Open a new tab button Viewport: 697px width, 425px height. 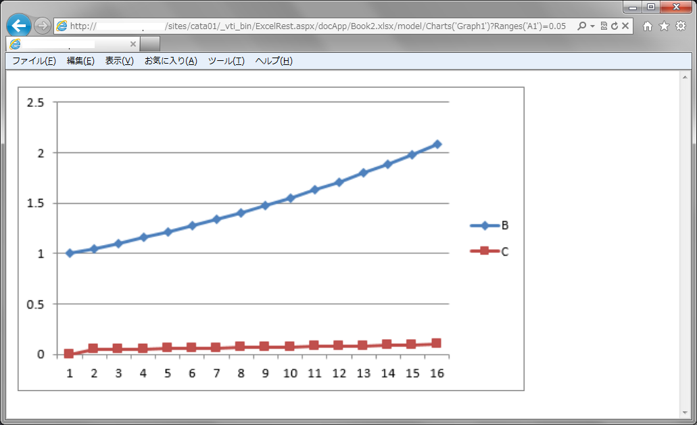tap(150, 44)
